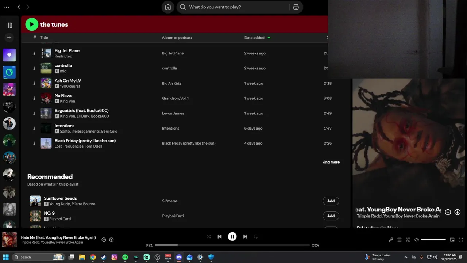Open Steam from the taskbar
Image resolution: width=467 pixels, height=263 pixels.
pyautogui.click(x=103, y=257)
